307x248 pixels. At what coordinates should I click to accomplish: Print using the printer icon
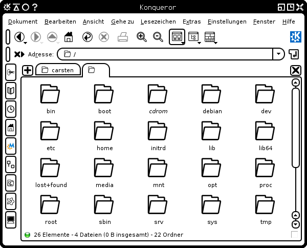123,37
